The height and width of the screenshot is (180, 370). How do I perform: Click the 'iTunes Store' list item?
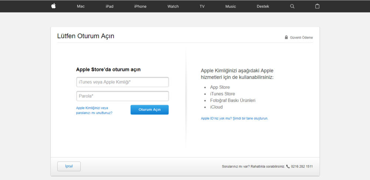[x=222, y=94]
